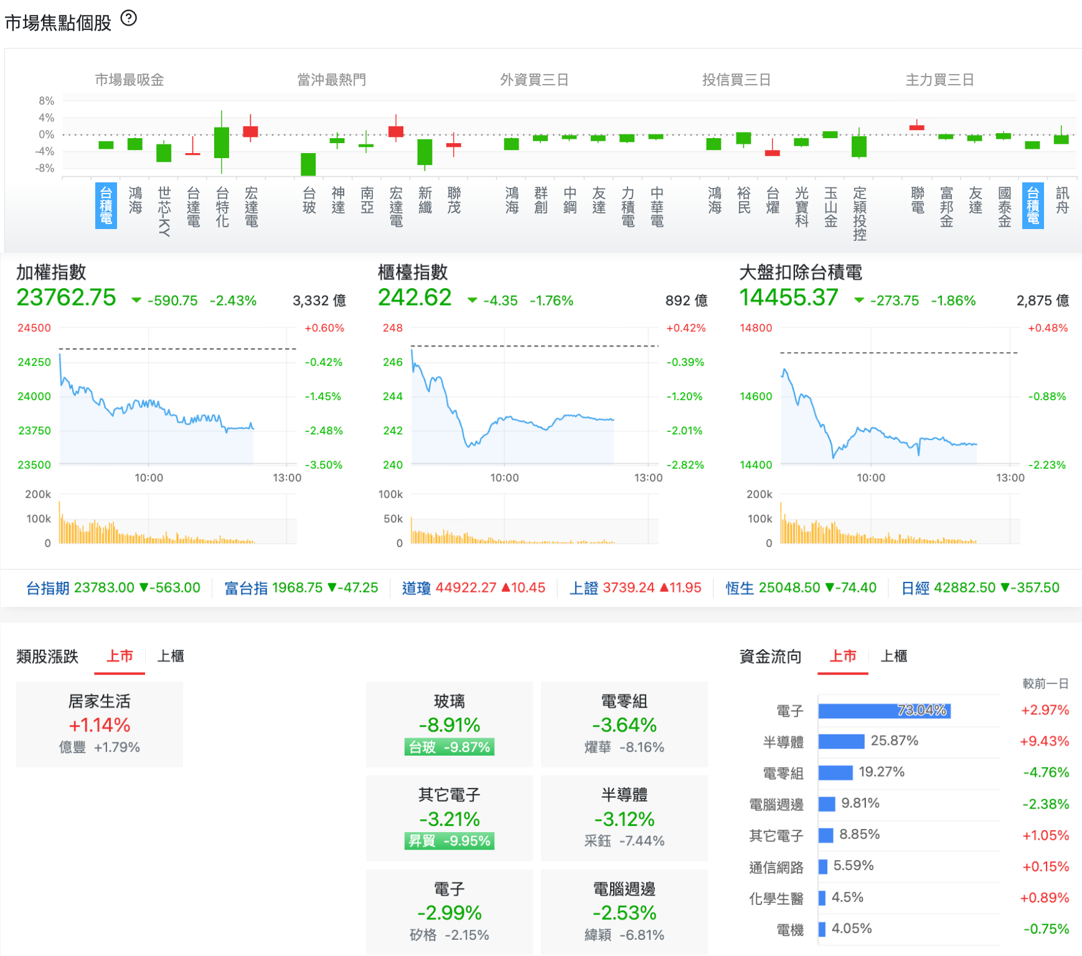
Task: Select 上市 tab under 資金流向
Action: 843,656
